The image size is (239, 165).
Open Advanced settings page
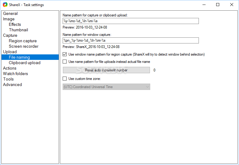pyautogui.click(x=12, y=84)
